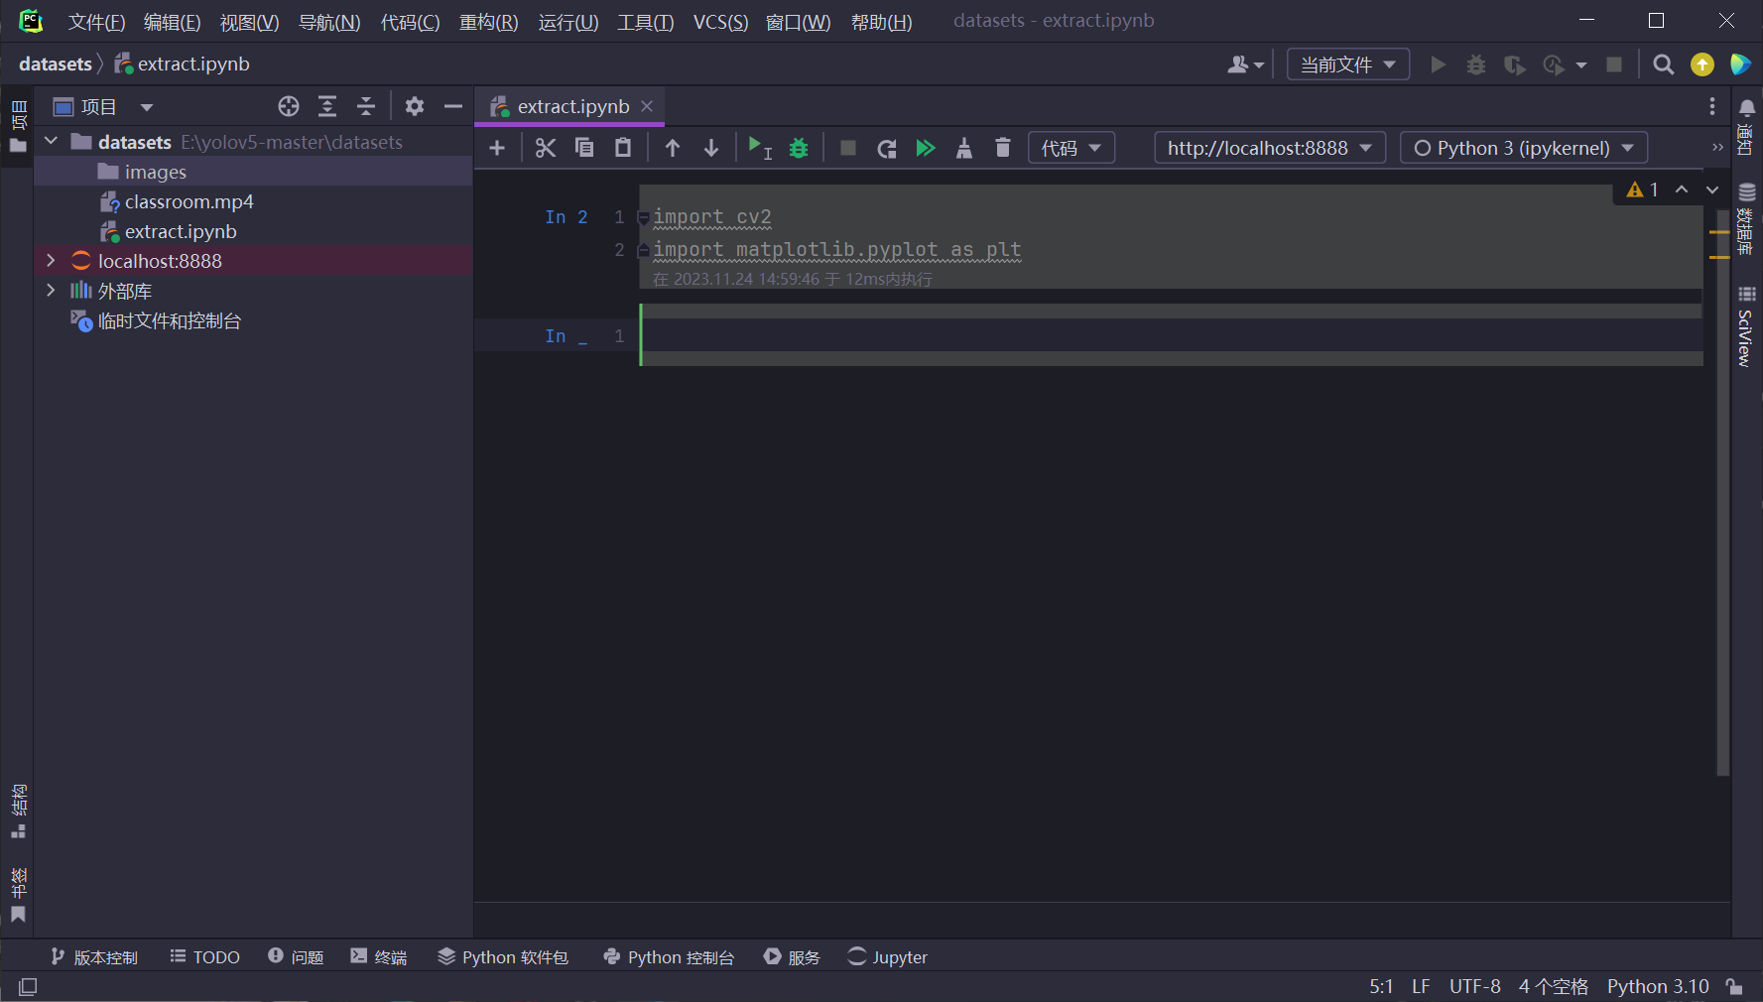This screenshot has width=1763, height=1002.
Task: Open 版本控制 tool window
Action: [x=94, y=957]
